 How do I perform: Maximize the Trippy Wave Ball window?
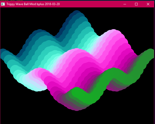pos(136,4)
